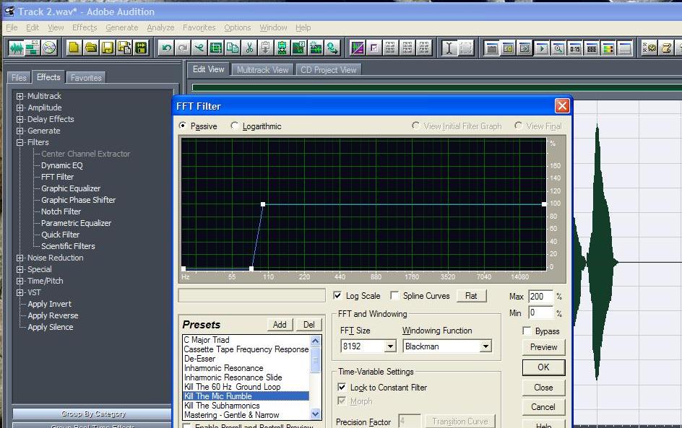
Task: Select the Time Selection I-beam tool
Action: (449, 48)
